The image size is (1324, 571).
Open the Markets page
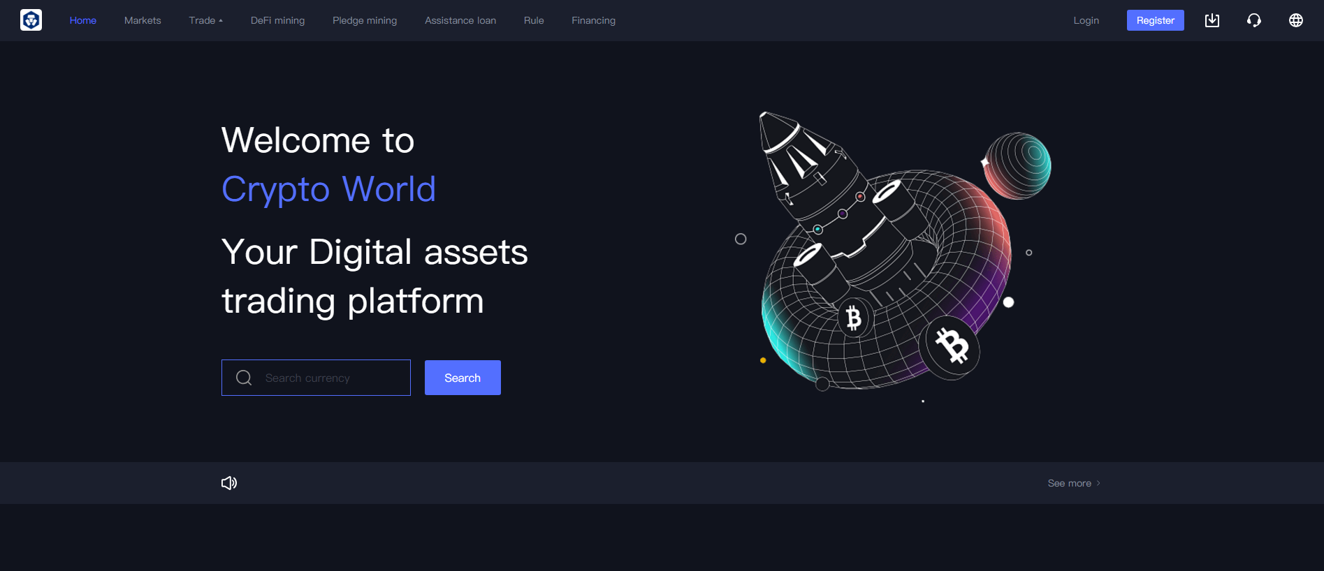click(x=143, y=20)
